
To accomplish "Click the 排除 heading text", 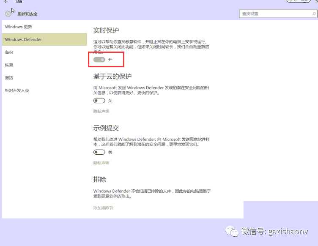I will (99, 180).
